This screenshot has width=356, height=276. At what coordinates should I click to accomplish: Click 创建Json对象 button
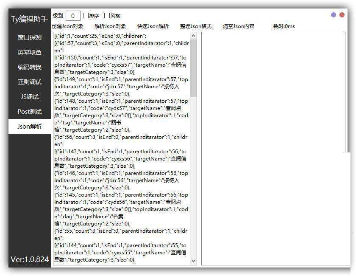tap(67, 26)
